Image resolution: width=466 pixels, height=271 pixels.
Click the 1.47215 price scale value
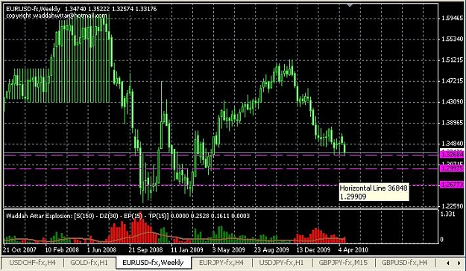(452, 80)
